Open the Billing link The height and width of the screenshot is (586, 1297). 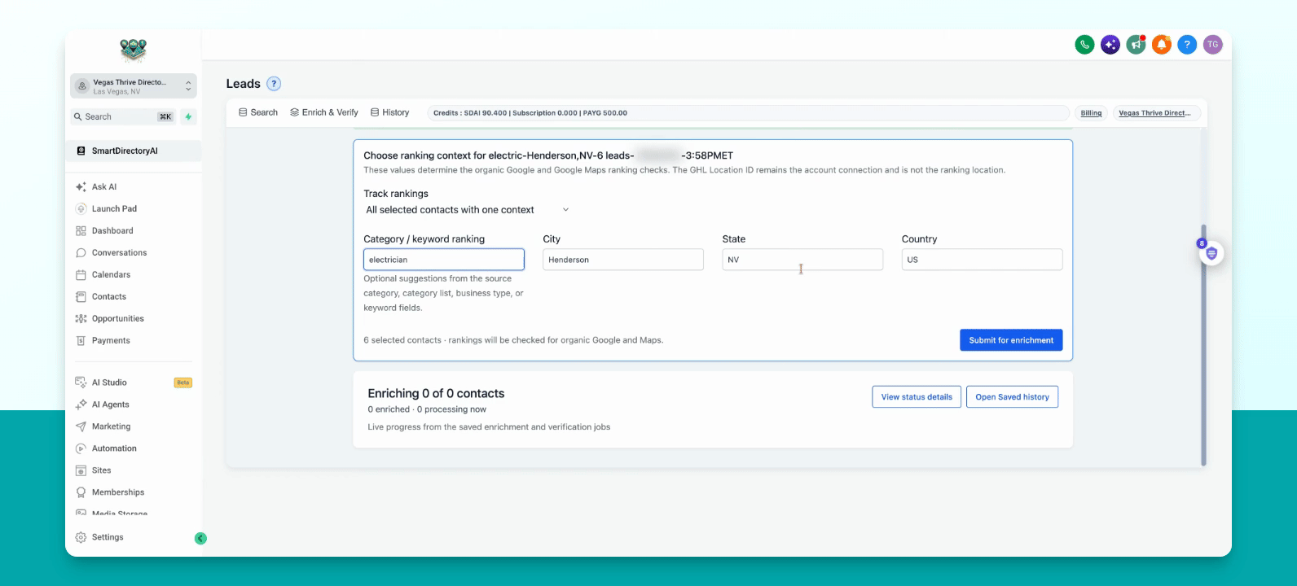coord(1091,113)
